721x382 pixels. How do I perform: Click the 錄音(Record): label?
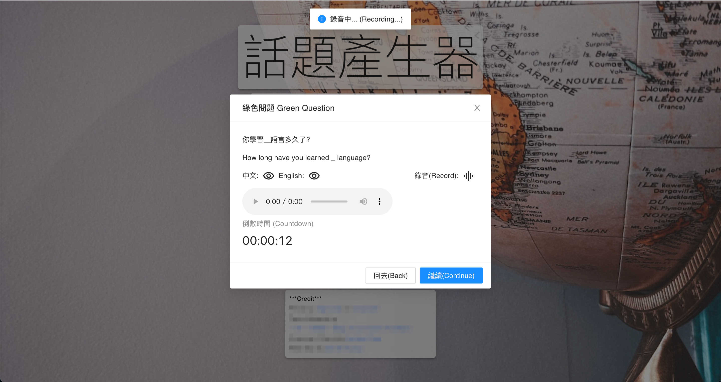click(x=436, y=176)
